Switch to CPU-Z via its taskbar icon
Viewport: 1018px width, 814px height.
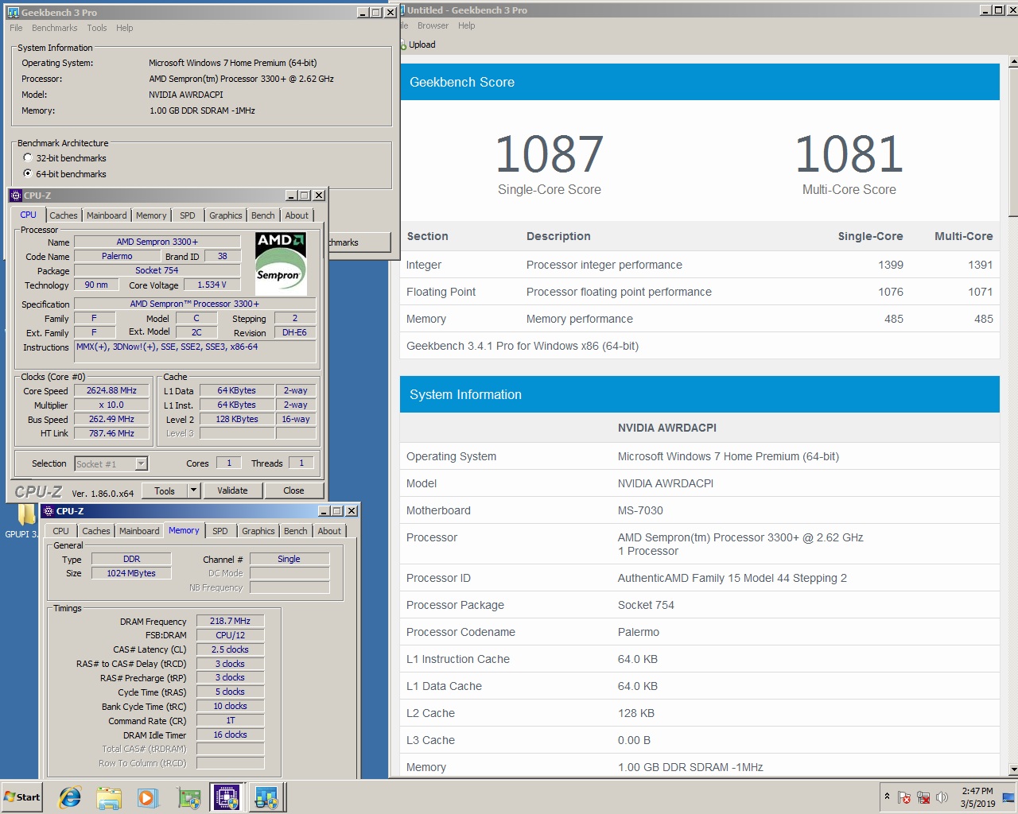click(x=227, y=797)
